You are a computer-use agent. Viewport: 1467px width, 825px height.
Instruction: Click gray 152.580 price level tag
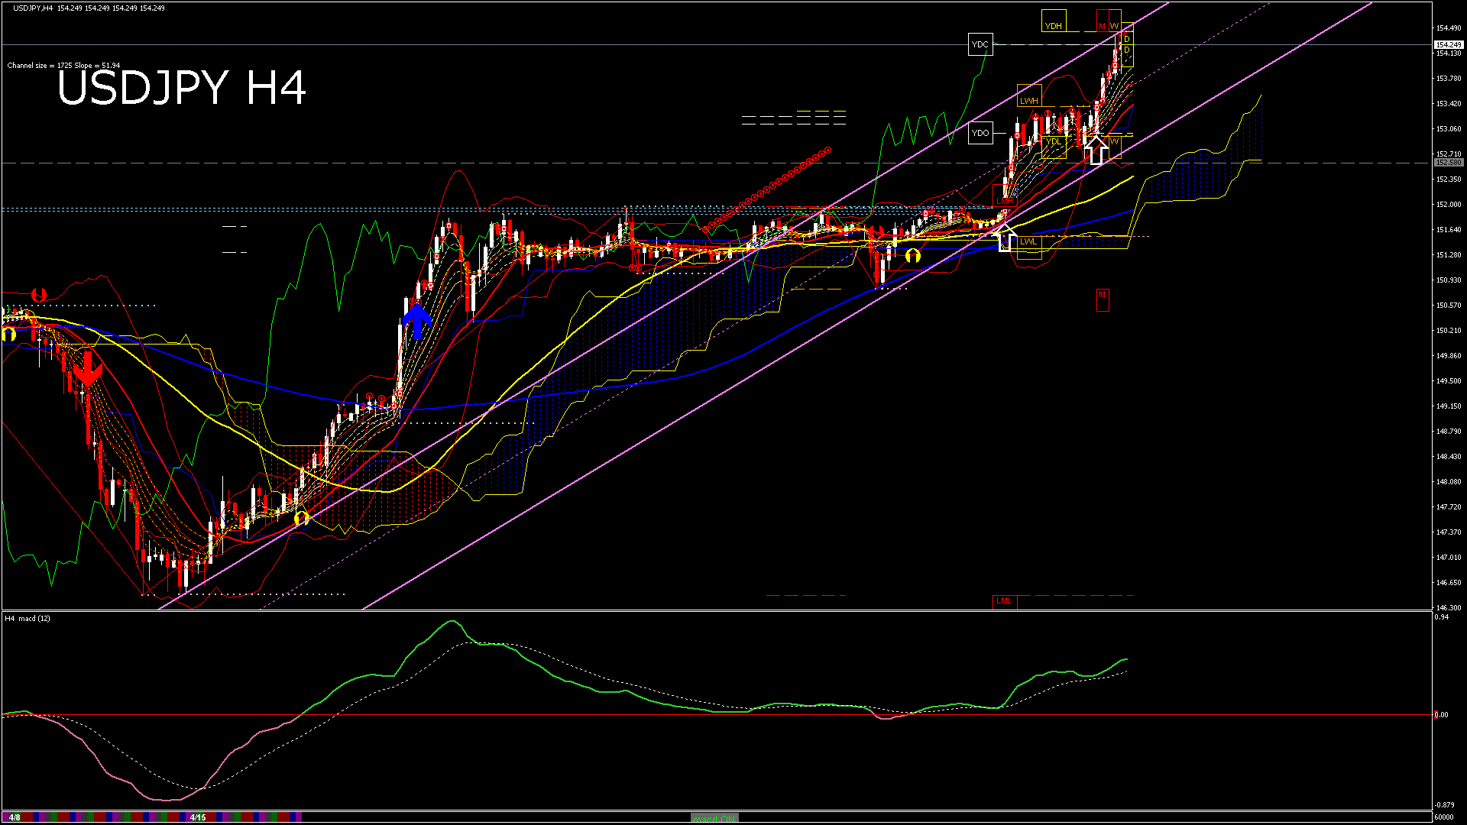1448,163
